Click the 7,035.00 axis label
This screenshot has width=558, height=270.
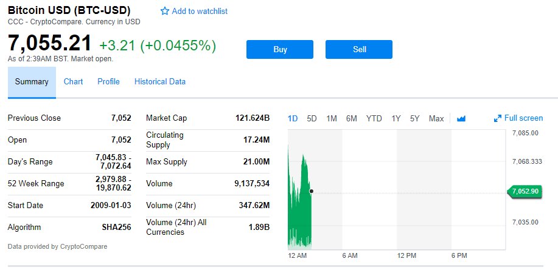click(x=525, y=222)
